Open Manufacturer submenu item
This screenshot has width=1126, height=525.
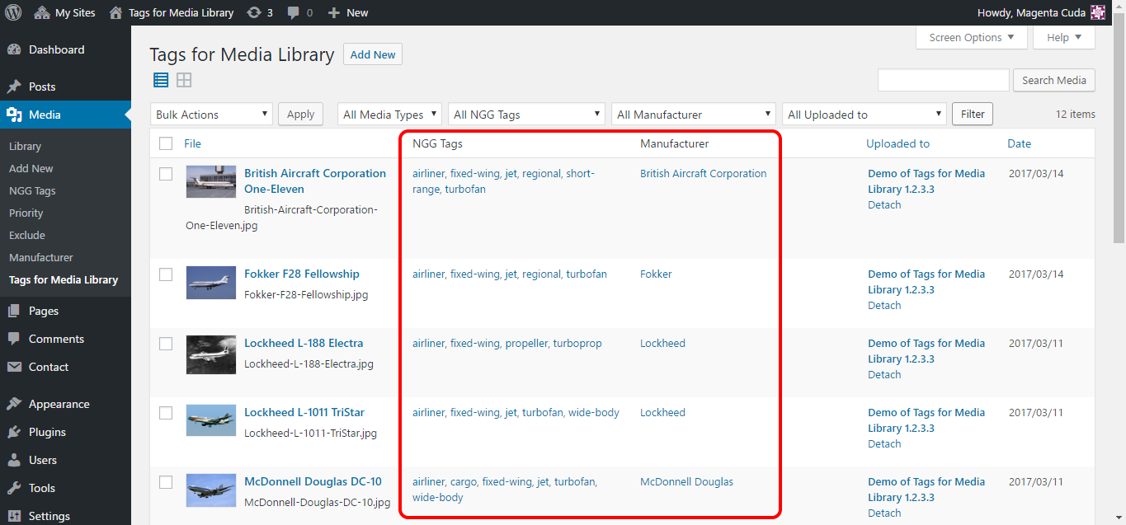pos(41,257)
